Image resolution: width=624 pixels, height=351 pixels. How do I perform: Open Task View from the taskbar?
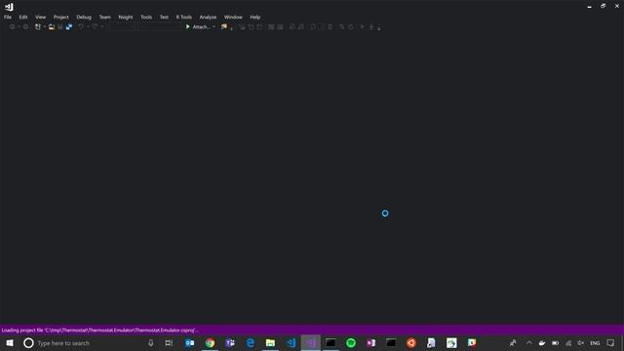point(169,343)
